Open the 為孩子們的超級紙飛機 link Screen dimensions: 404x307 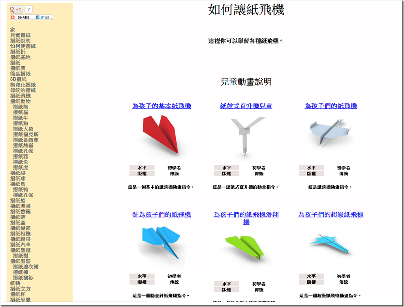click(331, 215)
